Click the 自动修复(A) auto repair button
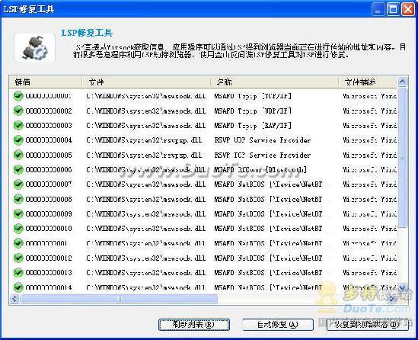The height and width of the screenshot is (340, 418). pos(278,325)
